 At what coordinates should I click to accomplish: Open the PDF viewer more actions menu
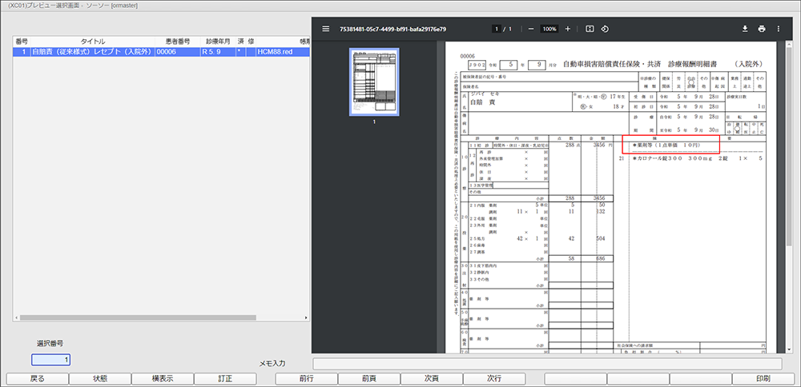778,29
